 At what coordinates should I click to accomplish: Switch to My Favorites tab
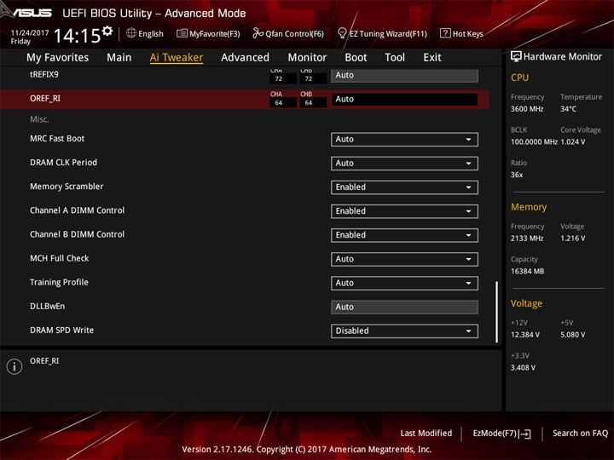(x=58, y=58)
